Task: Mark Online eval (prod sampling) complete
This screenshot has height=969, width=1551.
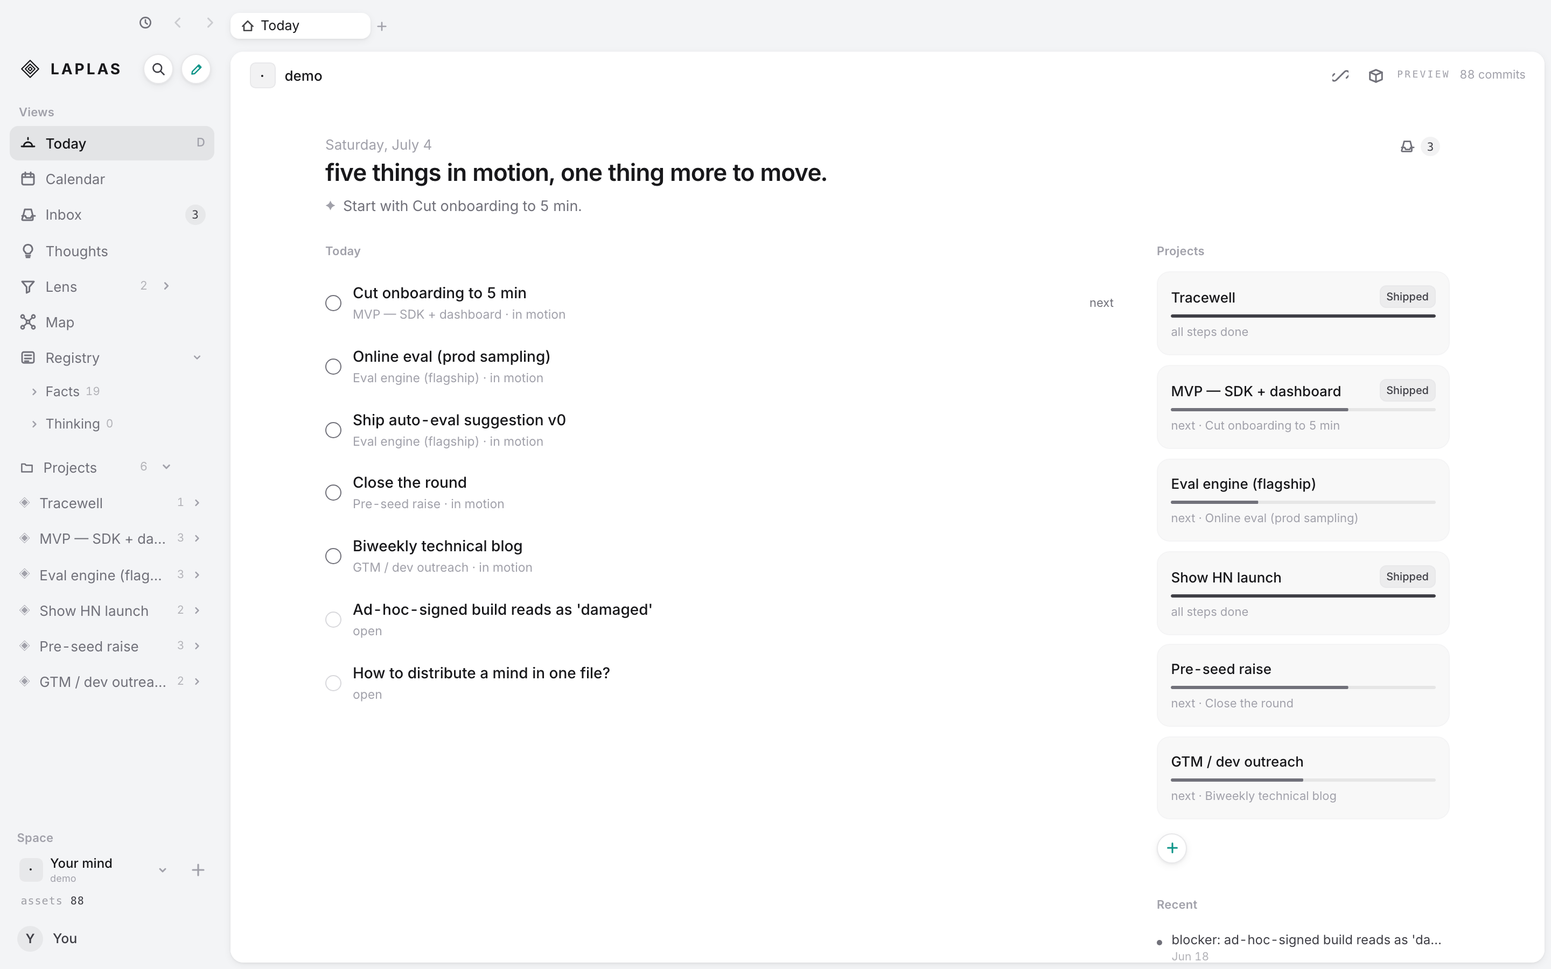Action: (x=333, y=367)
